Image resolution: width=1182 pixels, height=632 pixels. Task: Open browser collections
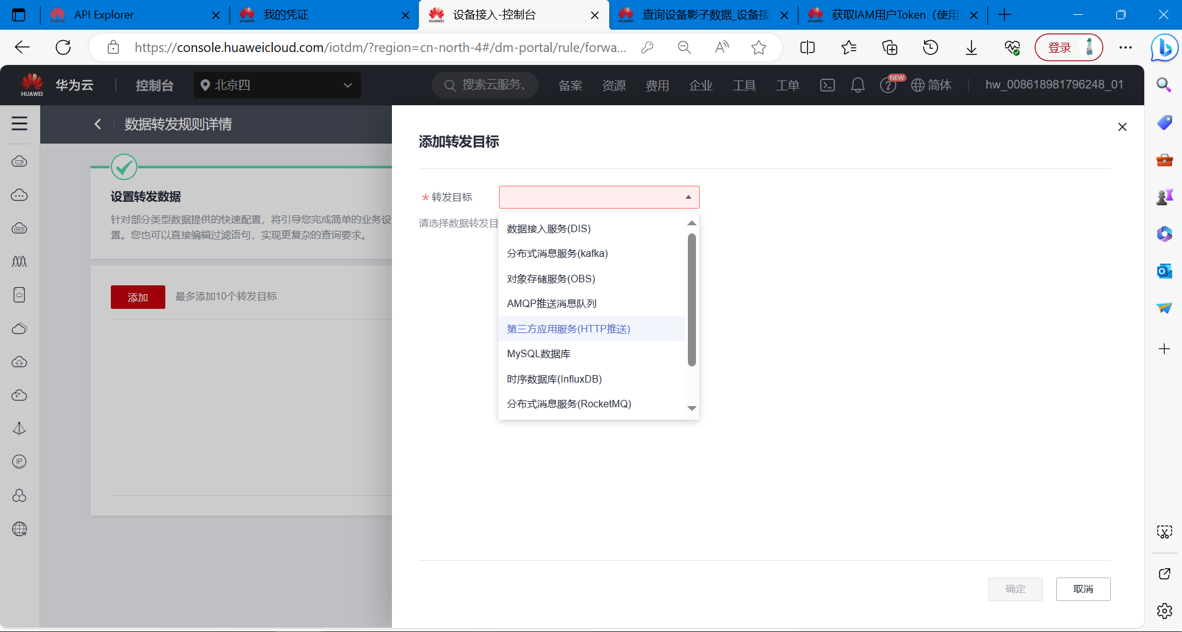890,47
